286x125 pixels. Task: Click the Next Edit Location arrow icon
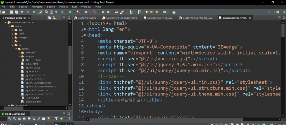152,12
